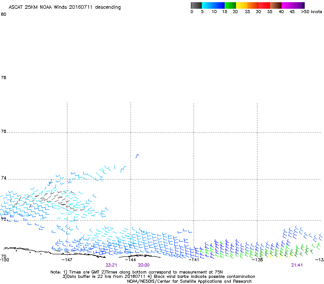This screenshot has width=324, height=284.
Task: Select the yellow 20-25 knots legend segment
Action: pyautogui.click(x=242, y=5)
